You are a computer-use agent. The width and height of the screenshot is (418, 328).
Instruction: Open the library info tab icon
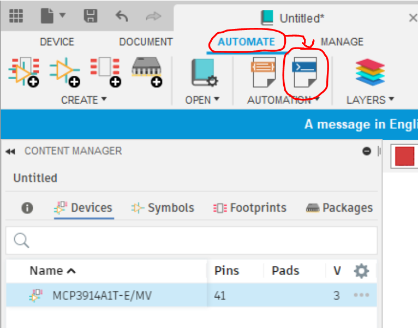(x=27, y=208)
